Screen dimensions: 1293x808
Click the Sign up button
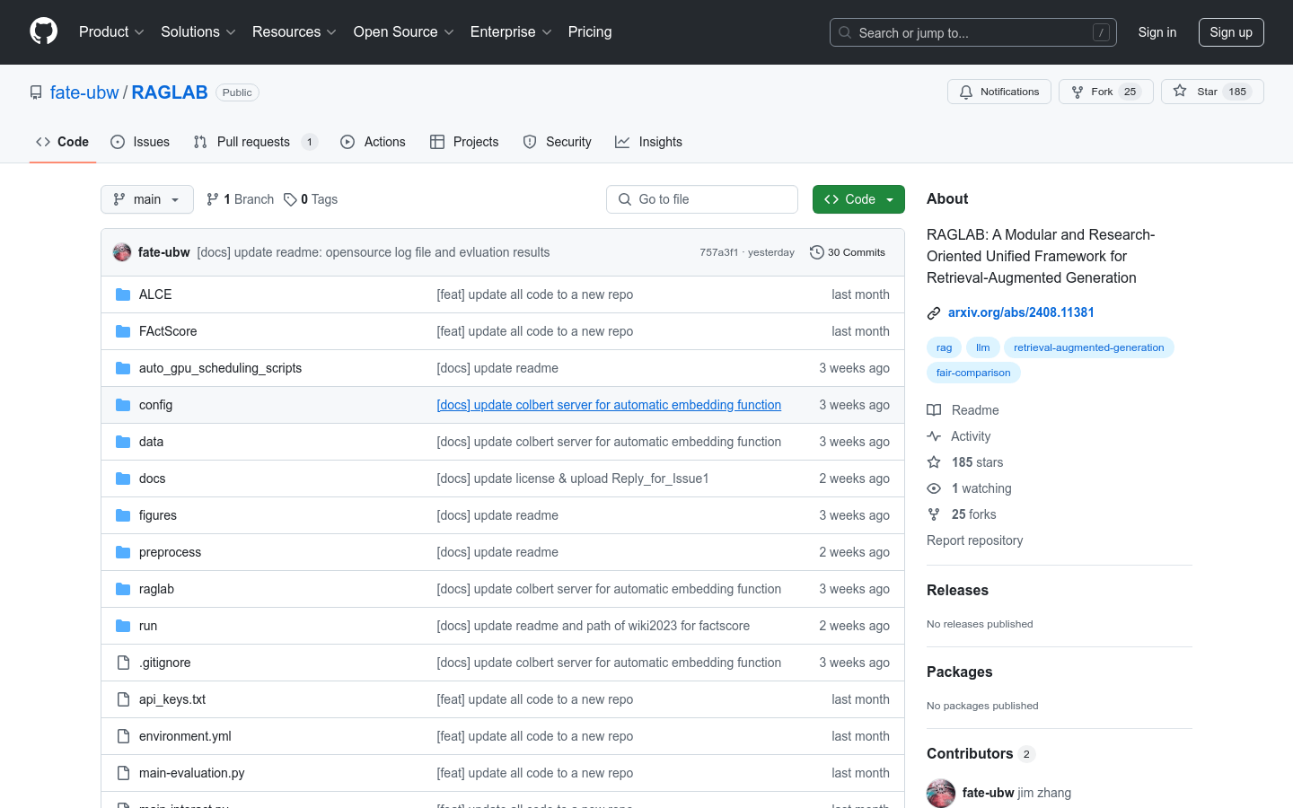click(1231, 32)
